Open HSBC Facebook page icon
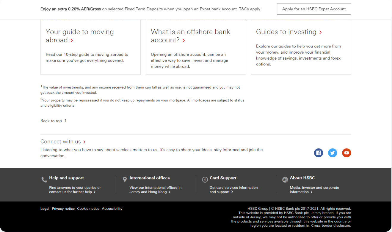392x232 pixels. point(319,153)
